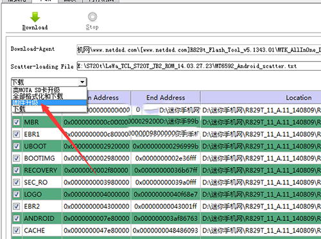Select the CACHE partition name
Image resolution: width=321 pixels, height=239 pixels.
35,230
